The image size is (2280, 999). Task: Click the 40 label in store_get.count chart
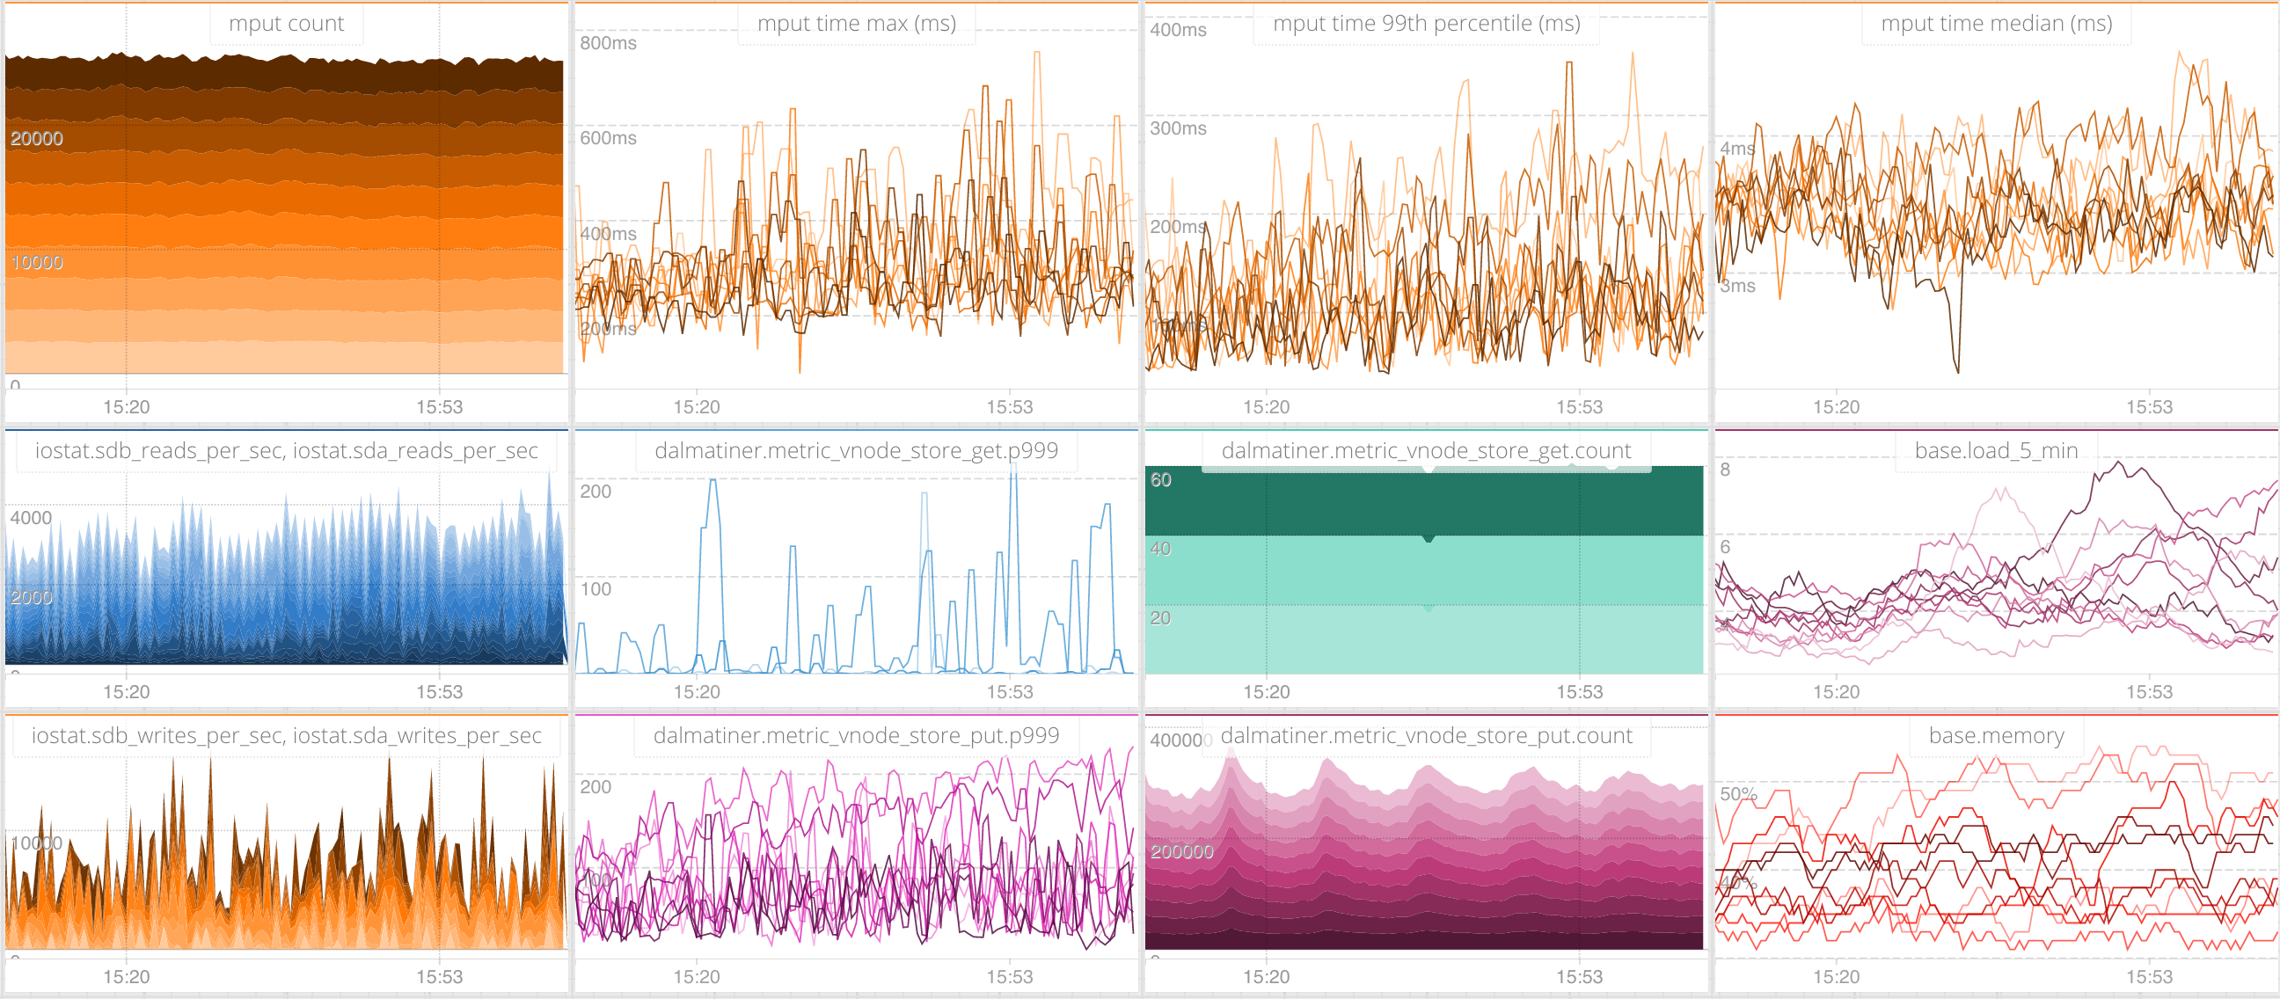[x=1160, y=549]
